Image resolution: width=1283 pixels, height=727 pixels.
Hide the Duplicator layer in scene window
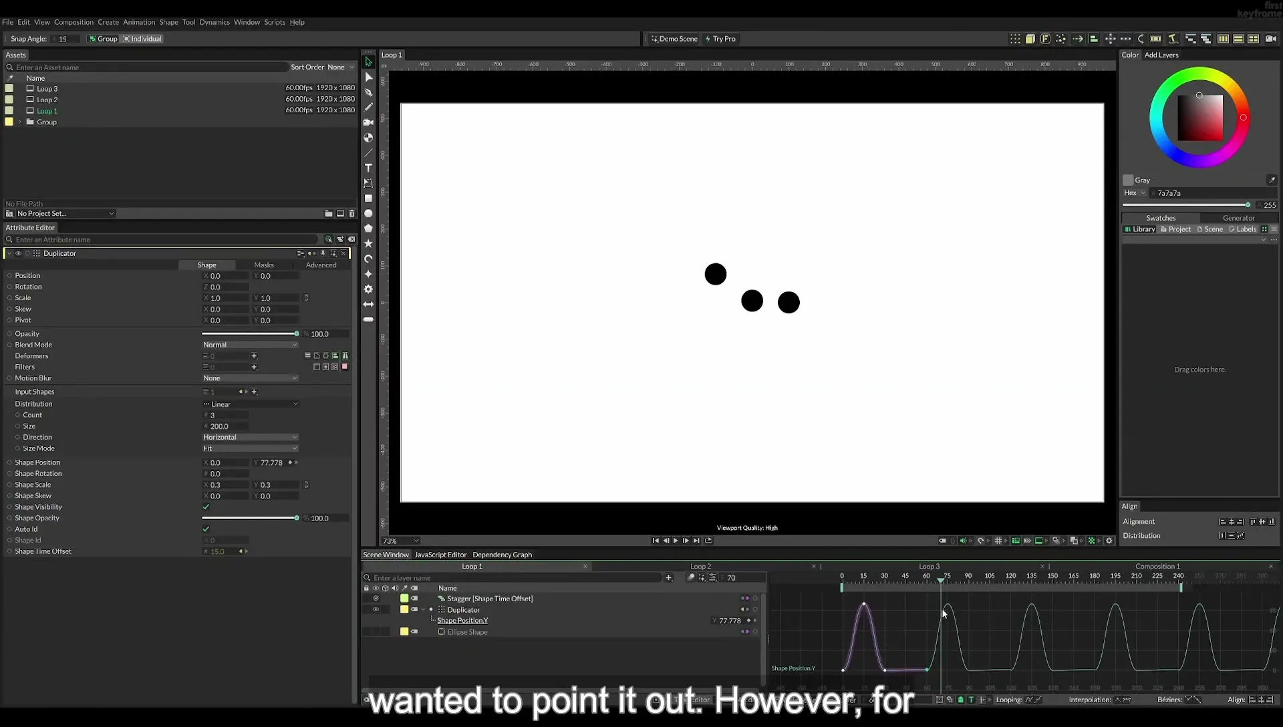click(x=376, y=609)
